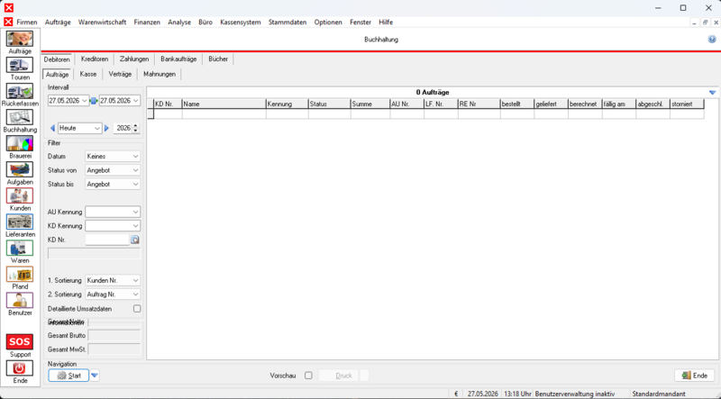Click the date range link icon between dates
Image resolution: width=721 pixels, height=399 pixels.
tap(94, 101)
